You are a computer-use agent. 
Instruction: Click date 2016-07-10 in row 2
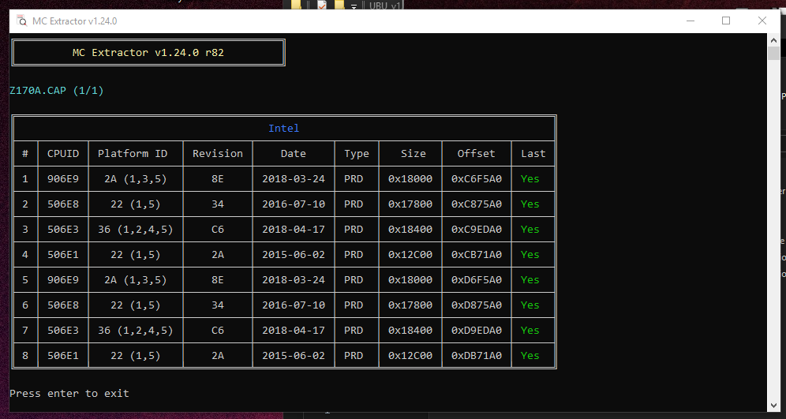294,204
